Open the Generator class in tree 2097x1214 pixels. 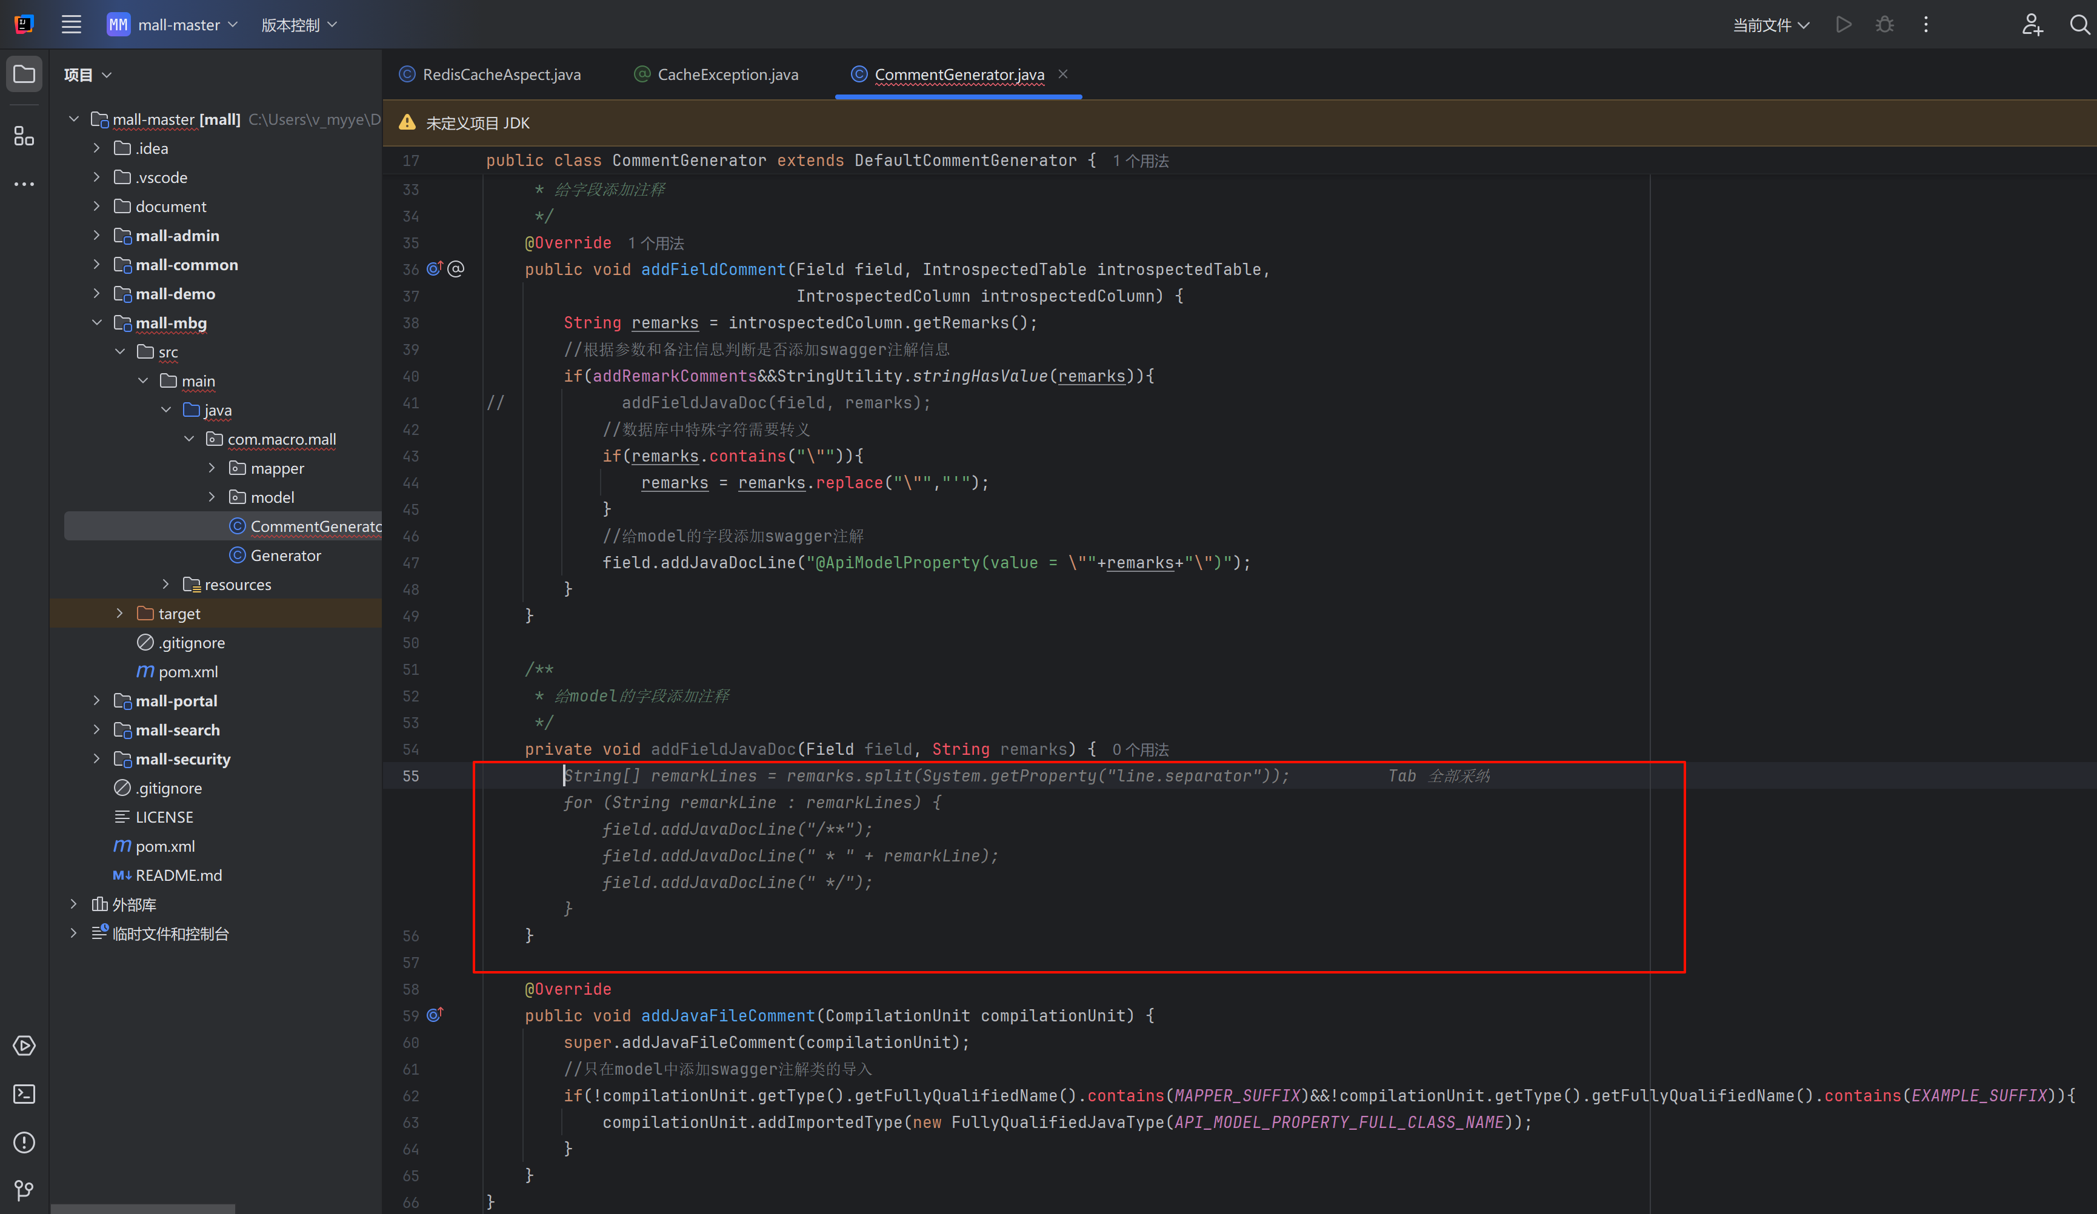[285, 556]
